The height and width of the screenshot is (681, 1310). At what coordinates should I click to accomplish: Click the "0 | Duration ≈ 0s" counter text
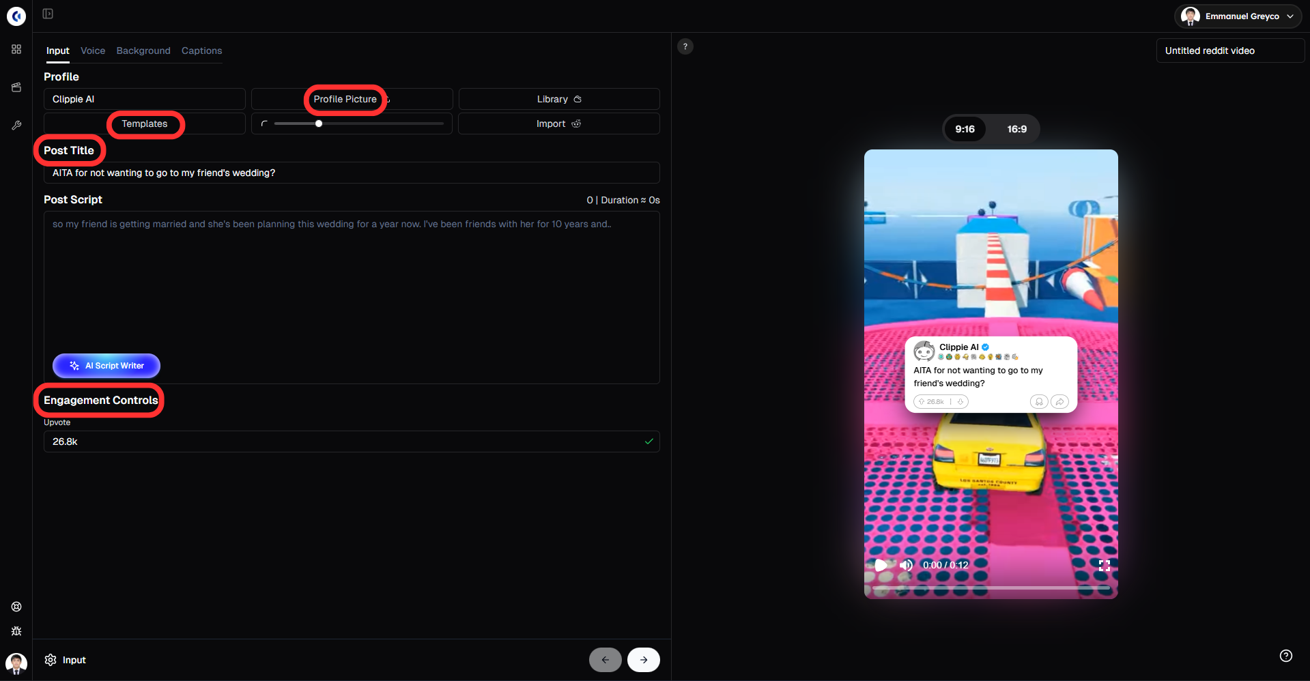[623, 200]
